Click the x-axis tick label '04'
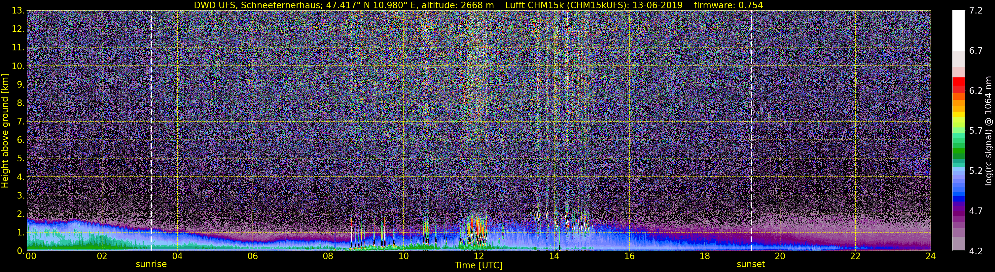Viewport: 995px width, 272px height. tap(177, 256)
